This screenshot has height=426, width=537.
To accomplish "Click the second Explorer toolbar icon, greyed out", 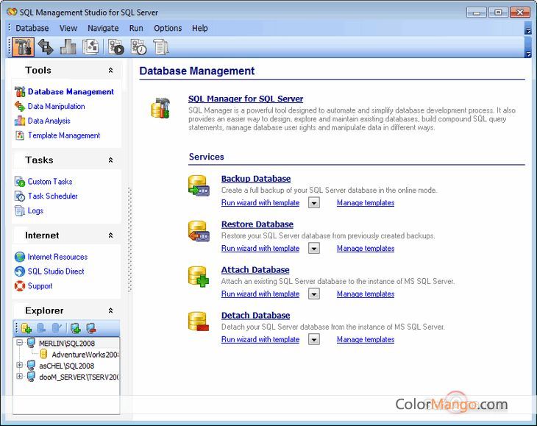I will tap(41, 328).
